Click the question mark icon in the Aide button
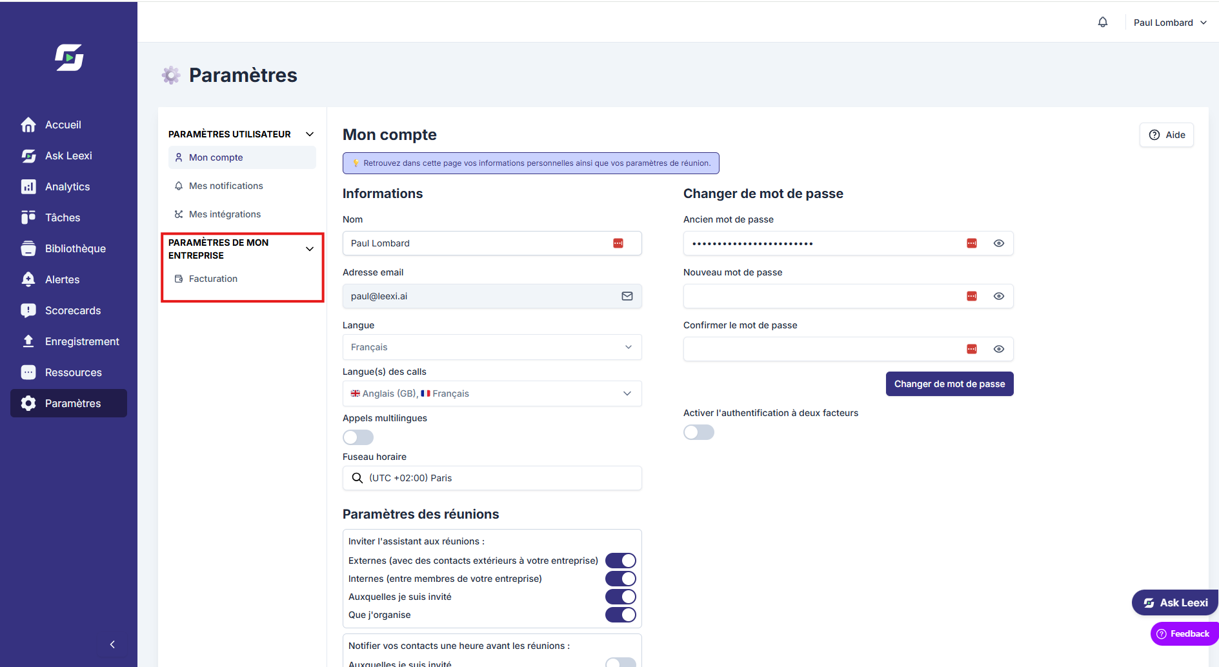This screenshot has width=1219, height=667. [1154, 135]
